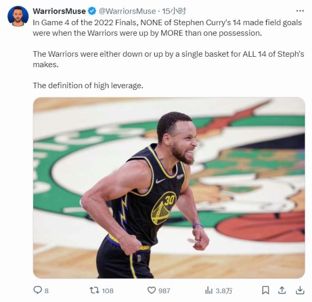Click the 108 retweet count
The image size is (312, 302).
pos(108,291)
